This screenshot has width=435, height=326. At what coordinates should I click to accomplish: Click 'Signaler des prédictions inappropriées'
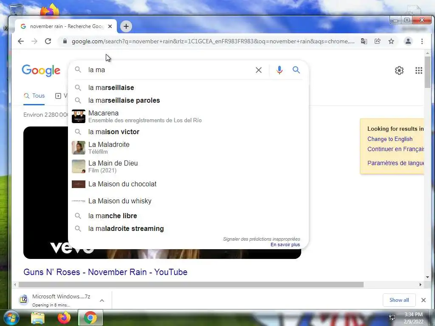(262, 239)
